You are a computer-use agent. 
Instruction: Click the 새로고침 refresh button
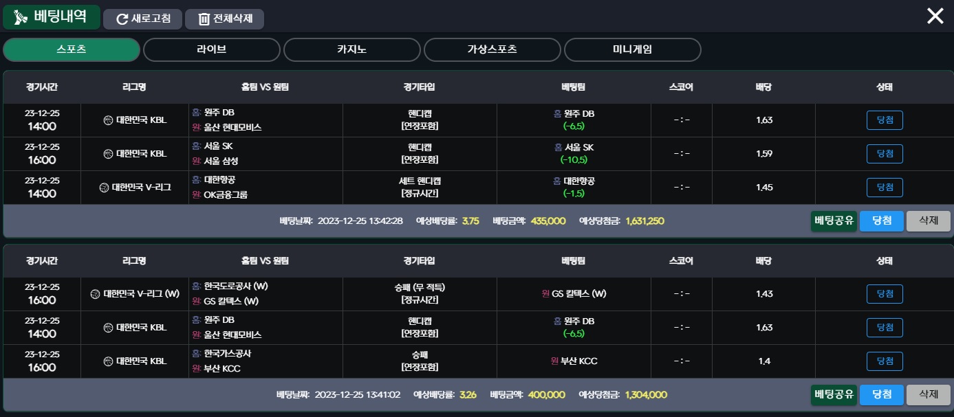[x=142, y=19]
